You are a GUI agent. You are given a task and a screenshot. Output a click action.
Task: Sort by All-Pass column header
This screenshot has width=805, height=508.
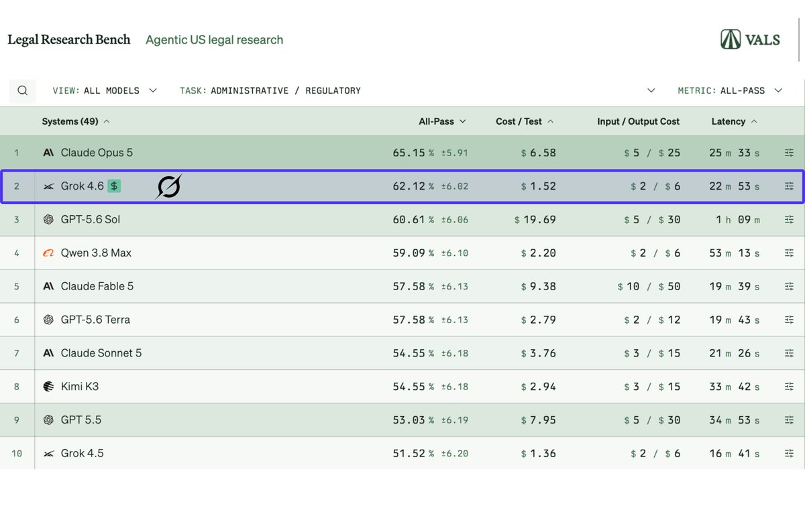(x=442, y=121)
